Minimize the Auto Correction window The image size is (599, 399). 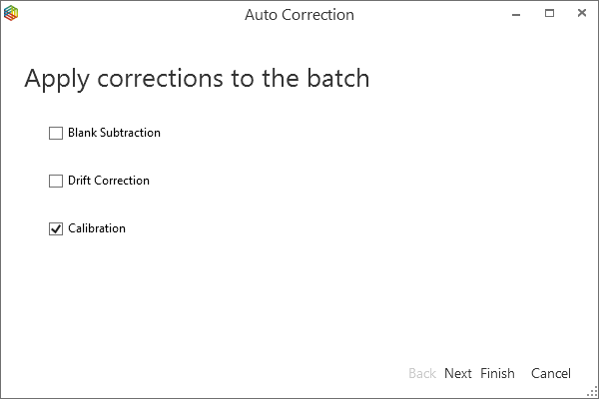(517, 15)
